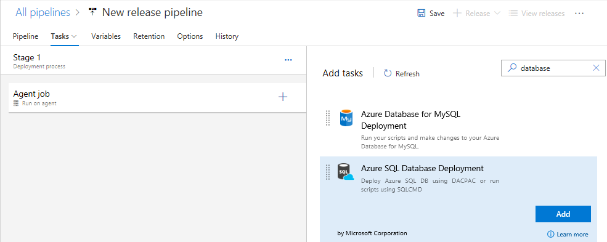Expand the Release dropdown arrow
Image resolution: width=607 pixels, height=242 pixels.
click(498, 13)
